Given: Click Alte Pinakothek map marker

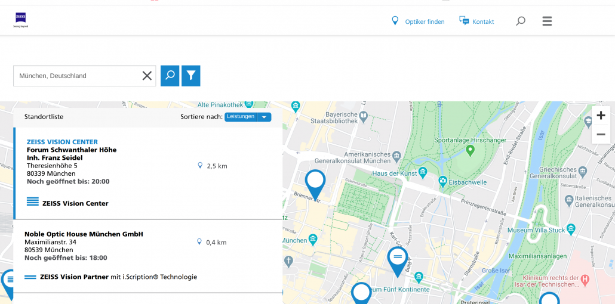Looking at the screenshot, I should click(248, 104).
